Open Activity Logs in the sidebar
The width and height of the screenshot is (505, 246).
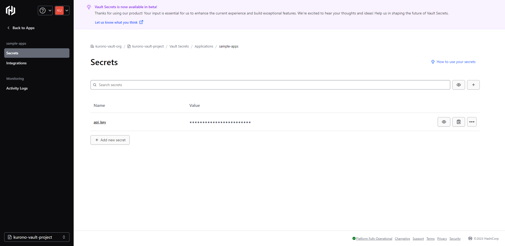(x=17, y=88)
